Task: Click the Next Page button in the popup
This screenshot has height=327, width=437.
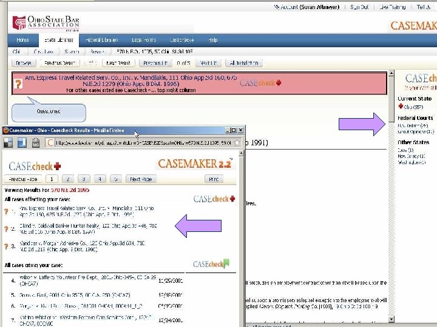Action: 141,179
